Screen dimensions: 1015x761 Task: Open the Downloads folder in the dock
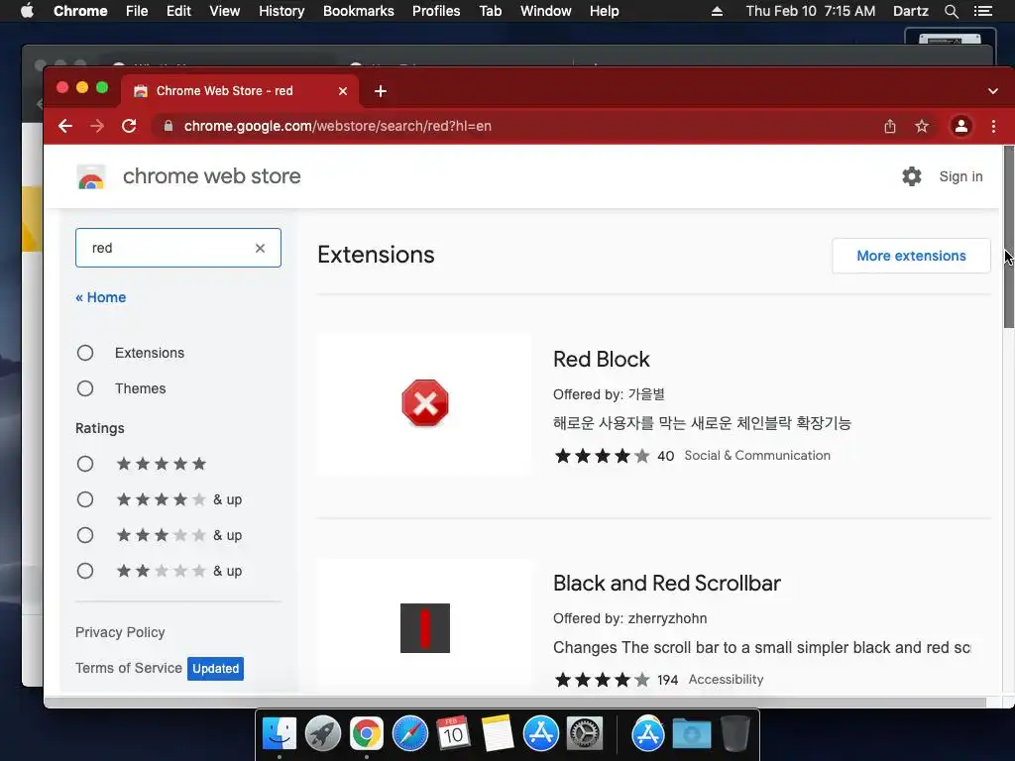[691, 734]
